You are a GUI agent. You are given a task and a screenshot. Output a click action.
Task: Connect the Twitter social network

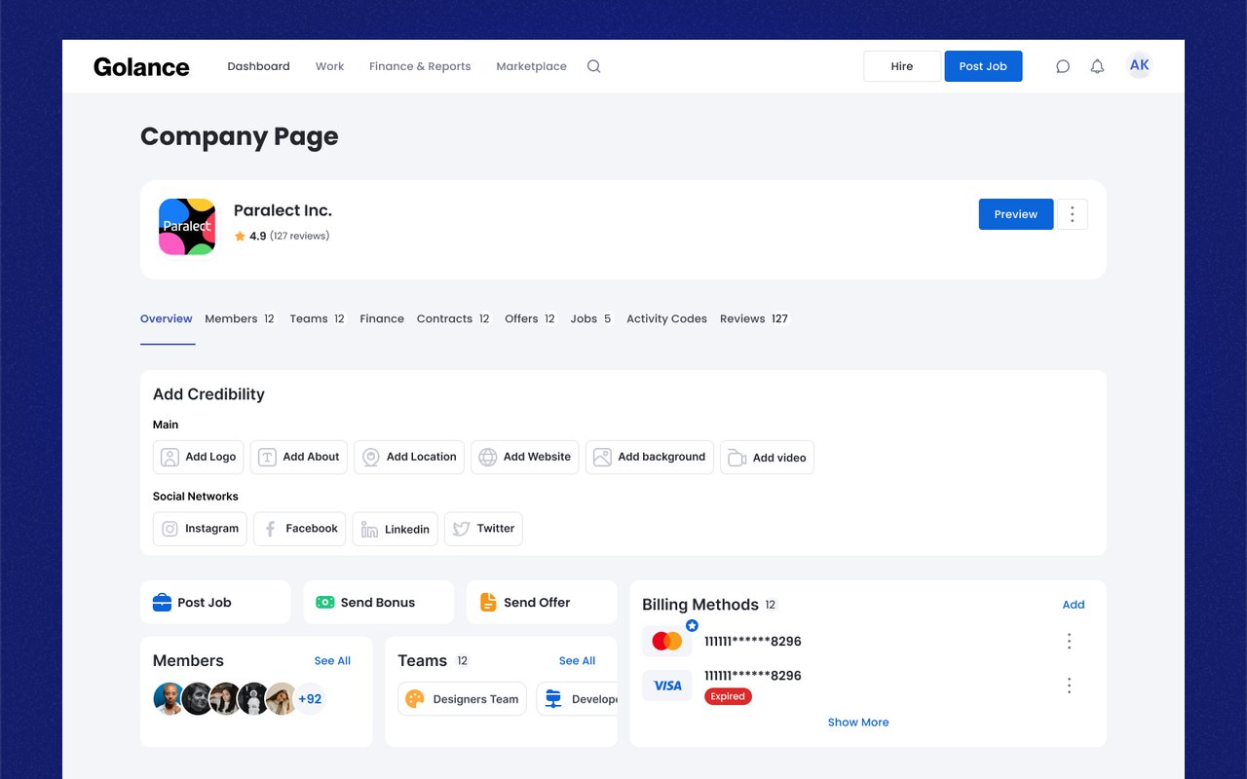tap(483, 529)
